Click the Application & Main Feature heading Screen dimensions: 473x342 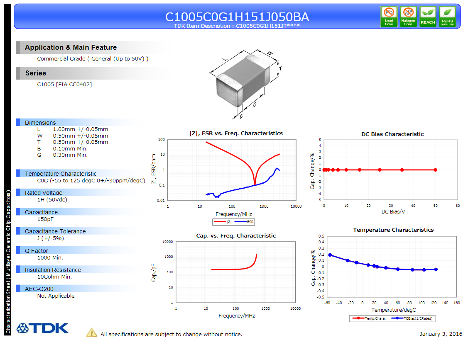(71, 48)
